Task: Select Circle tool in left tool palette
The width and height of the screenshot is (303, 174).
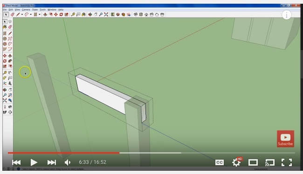Action: [5, 39]
